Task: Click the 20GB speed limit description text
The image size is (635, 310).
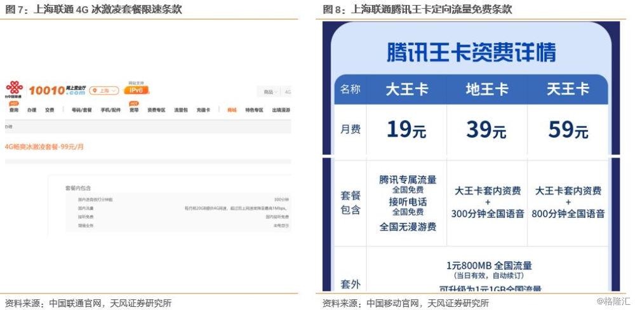Action: [236, 208]
